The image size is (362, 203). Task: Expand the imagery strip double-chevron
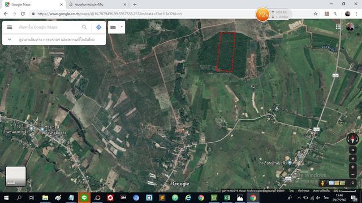pyautogui.click(x=353, y=183)
